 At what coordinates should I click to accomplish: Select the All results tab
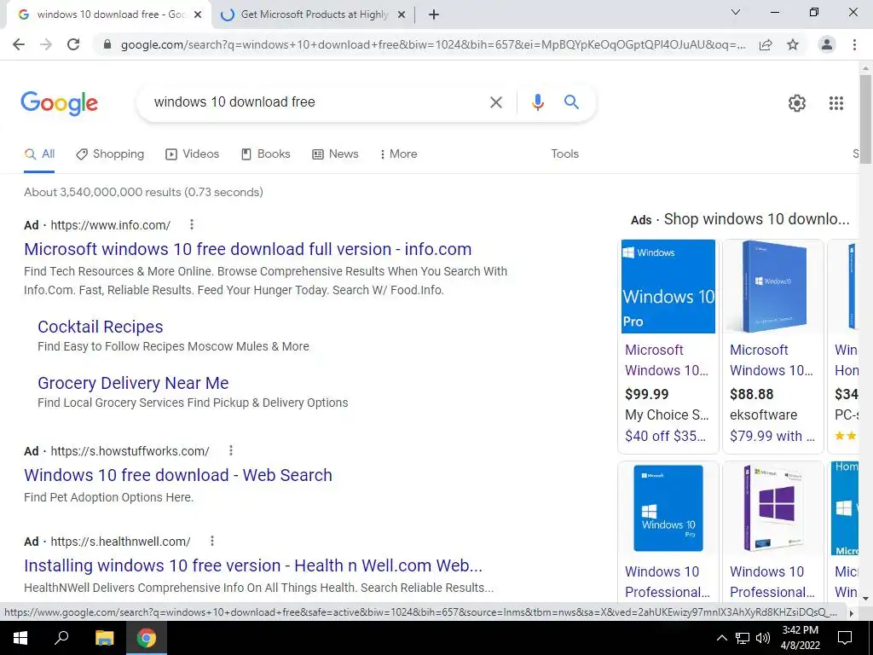click(39, 154)
